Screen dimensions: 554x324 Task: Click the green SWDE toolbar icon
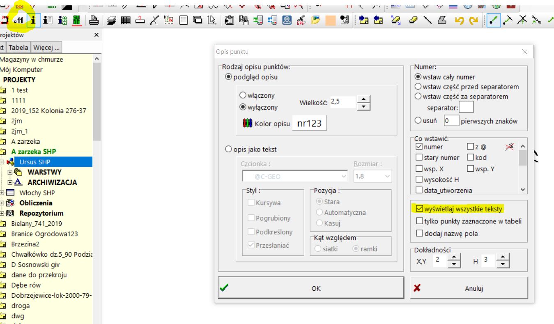(76, 20)
